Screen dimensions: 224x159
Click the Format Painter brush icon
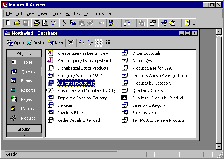click(x=90, y=23)
